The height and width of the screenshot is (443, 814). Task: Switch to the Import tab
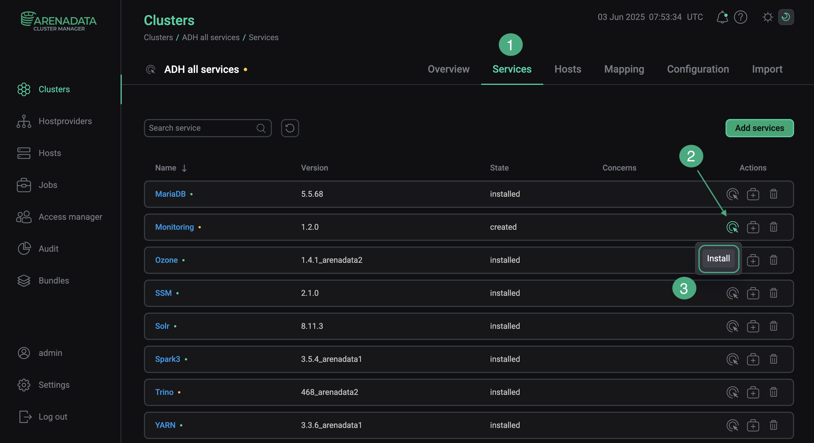pyautogui.click(x=767, y=69)
